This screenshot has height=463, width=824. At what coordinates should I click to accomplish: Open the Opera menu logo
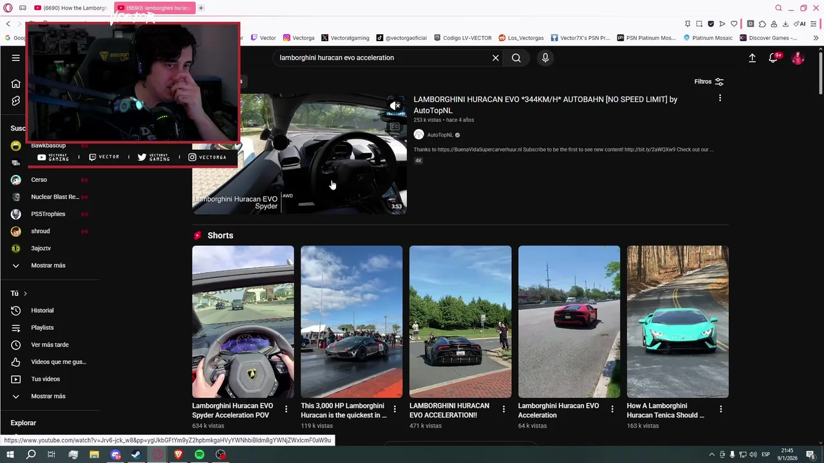pos(8,8)
